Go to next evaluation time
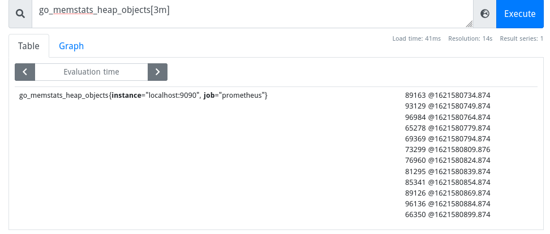 click(157, 72)
